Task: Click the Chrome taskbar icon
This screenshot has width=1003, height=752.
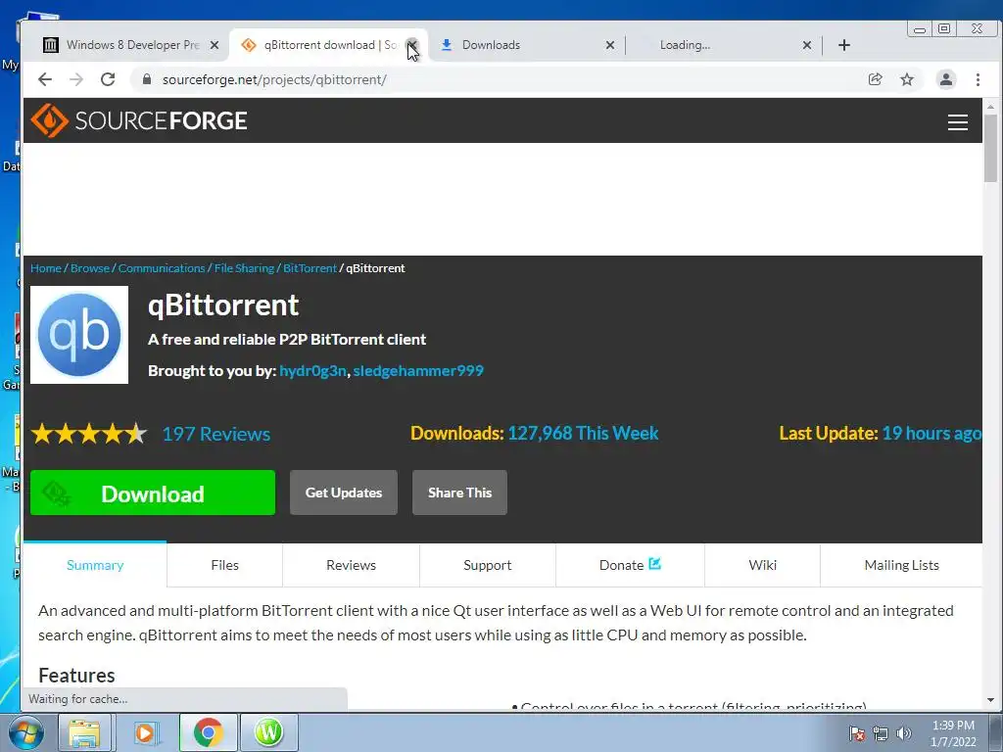Action: [208, 732]
